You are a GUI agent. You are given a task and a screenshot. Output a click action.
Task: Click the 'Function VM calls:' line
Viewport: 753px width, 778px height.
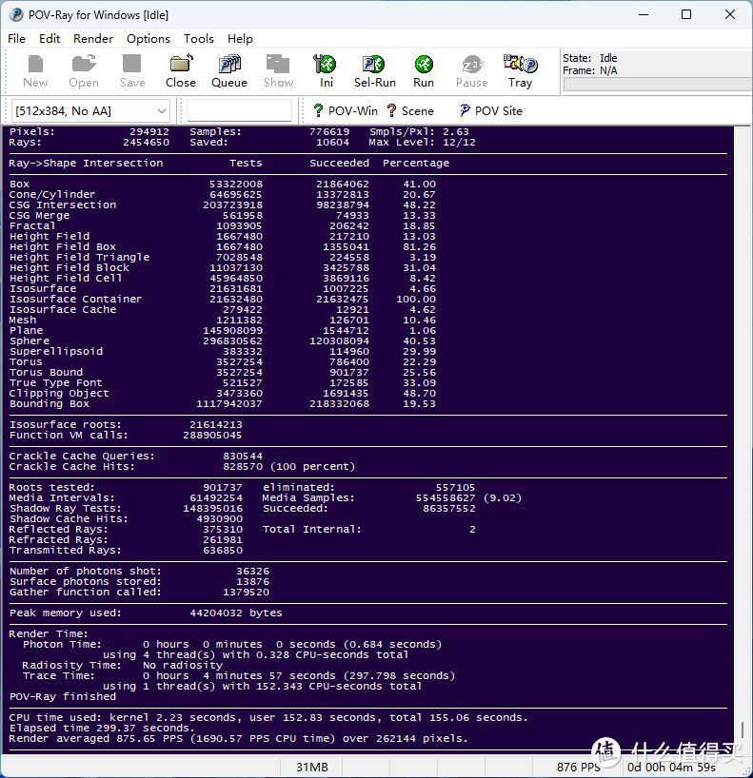point(125,436)
